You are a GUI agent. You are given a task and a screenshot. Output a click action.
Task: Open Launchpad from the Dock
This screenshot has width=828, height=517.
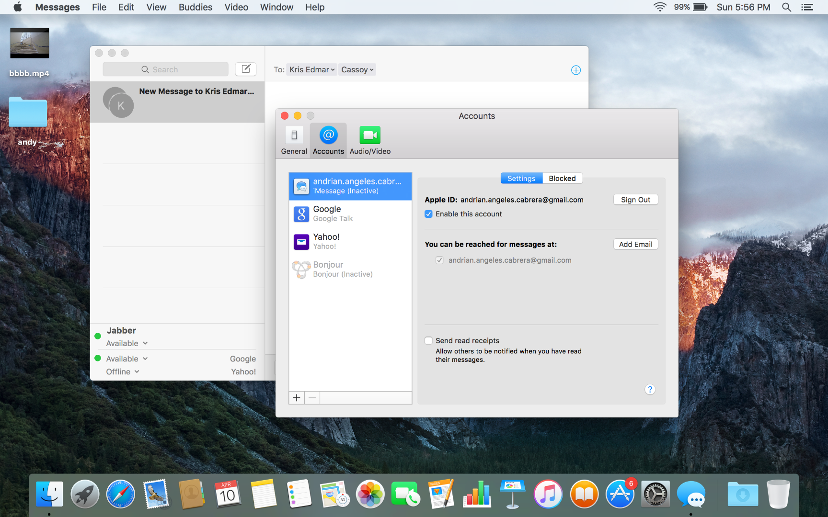pyautogui.click(x=85, y=494)
